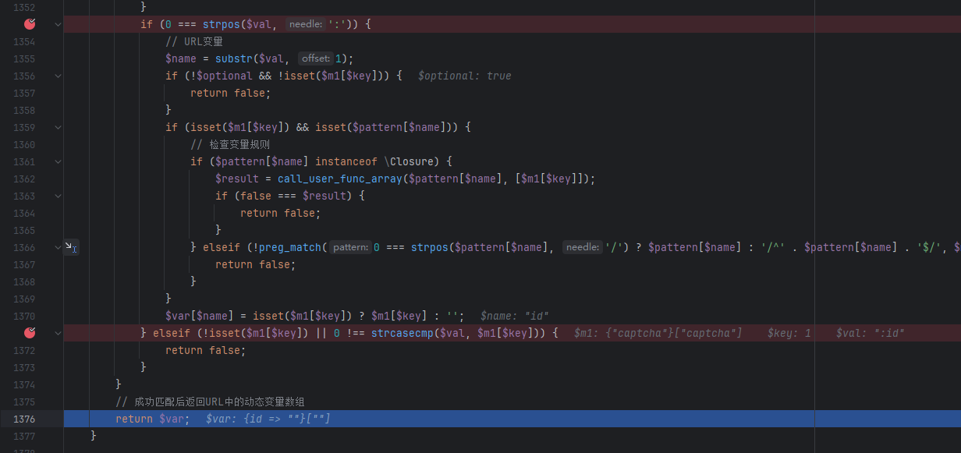Click the comment '// URL变量'
This screenshot has height=453, width=961.
[194, 41]
